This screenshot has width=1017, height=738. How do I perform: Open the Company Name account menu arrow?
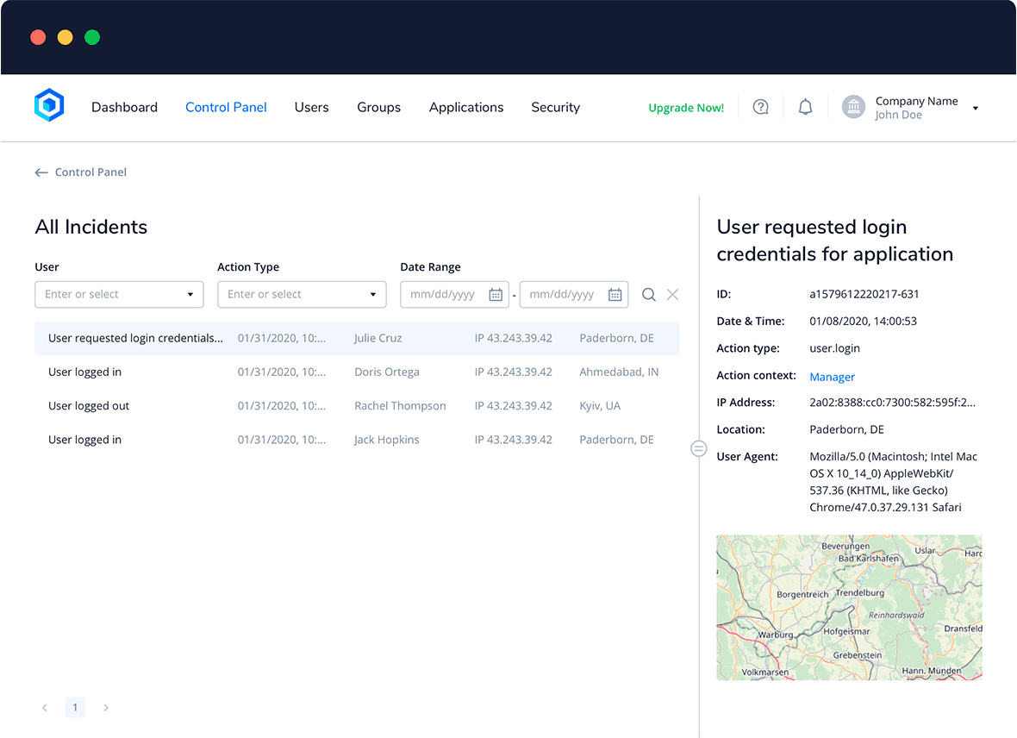point(976,109)
